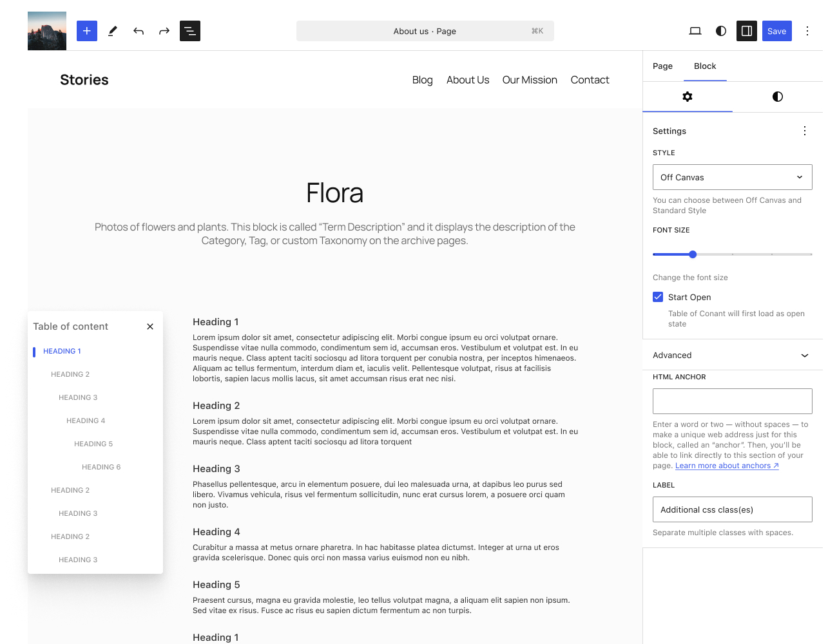Open the Settings panel three-dot menu

pyautogui.click(x=805, y=131)
